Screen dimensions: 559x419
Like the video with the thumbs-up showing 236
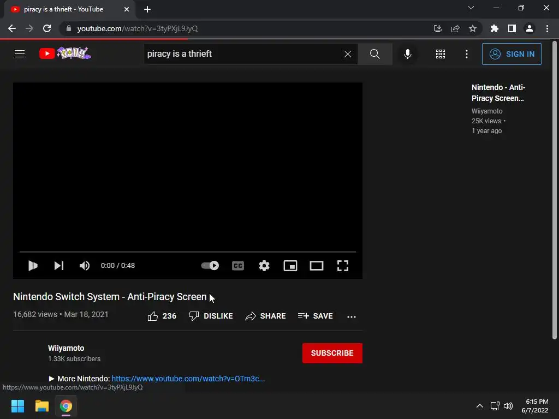pos(162,316)
